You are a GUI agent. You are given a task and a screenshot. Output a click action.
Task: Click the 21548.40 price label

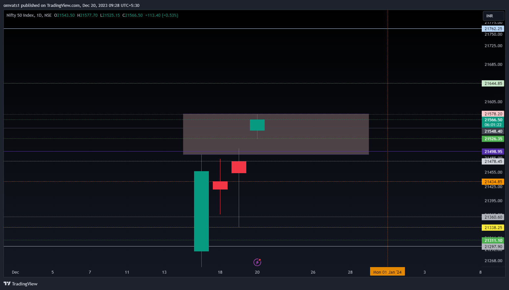(x=493, y=131)
